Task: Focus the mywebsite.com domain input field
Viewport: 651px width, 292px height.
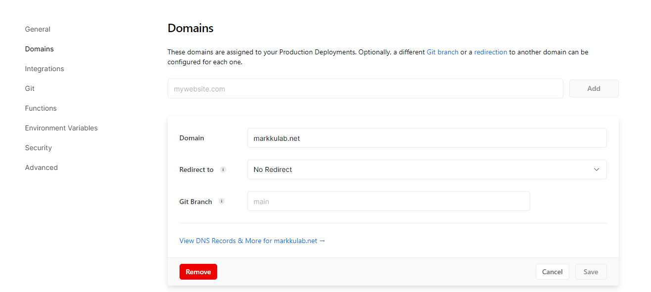Action: pyautogui.click(x=365, y=89)
